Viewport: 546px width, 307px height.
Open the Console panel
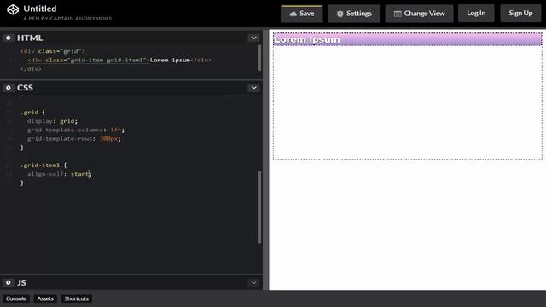pyautogui.click(x=16, y=298)
